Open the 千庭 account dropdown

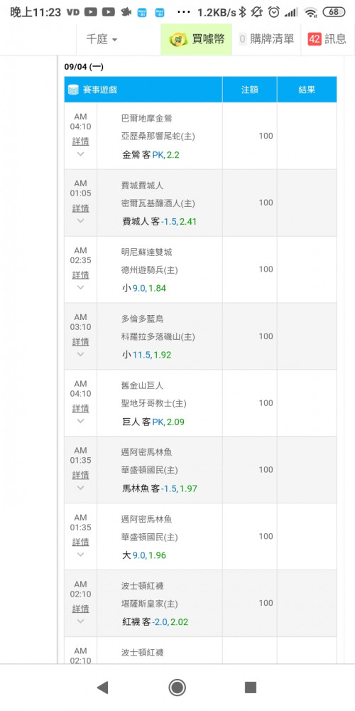[102, 39]
